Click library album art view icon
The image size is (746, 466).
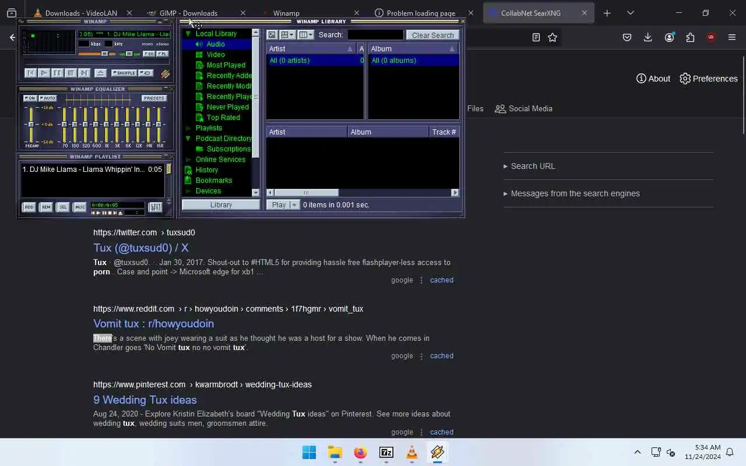pyautogui.click(x=272, y=35)
